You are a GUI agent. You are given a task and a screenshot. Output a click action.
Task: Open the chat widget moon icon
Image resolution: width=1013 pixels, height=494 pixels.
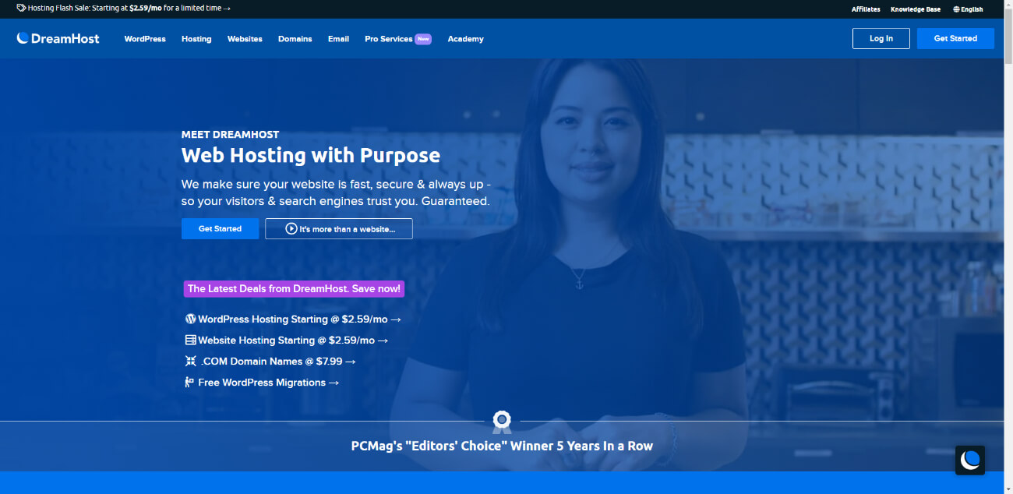970,460
